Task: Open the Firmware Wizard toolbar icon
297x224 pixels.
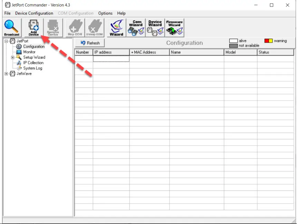Action: 174,28
